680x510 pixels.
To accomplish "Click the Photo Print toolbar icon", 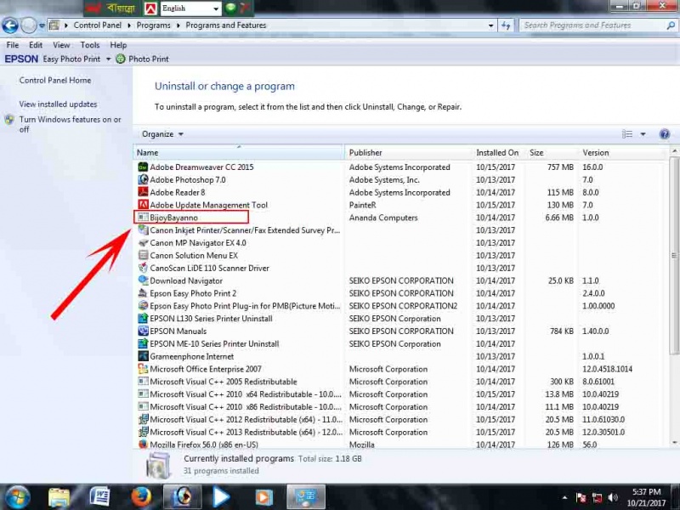I will (x=121, y=59).
